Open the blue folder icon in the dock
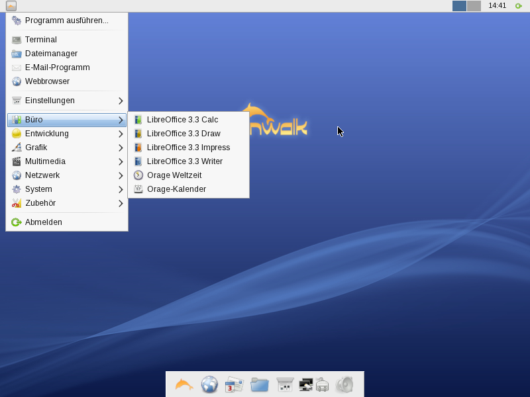Viewport: 530px width, 397px height. click(x=260, y=384)
